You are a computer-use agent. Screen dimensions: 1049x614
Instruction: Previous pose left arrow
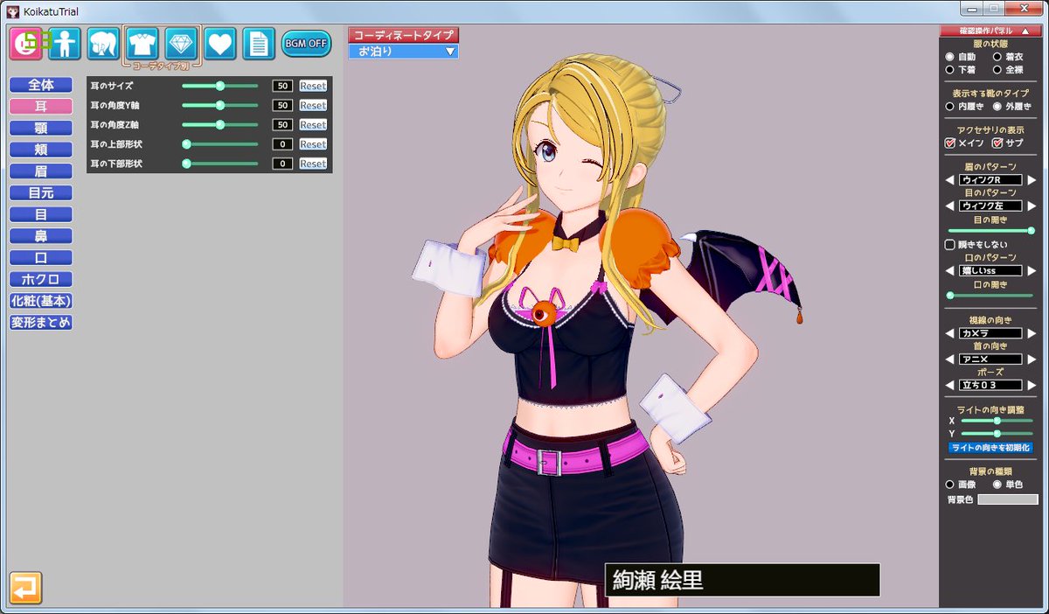pyautogui.click(x=949, y=385)
